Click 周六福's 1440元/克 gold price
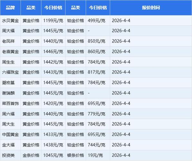Viewport: 192px width, 161px height. (x=53, y=114)
